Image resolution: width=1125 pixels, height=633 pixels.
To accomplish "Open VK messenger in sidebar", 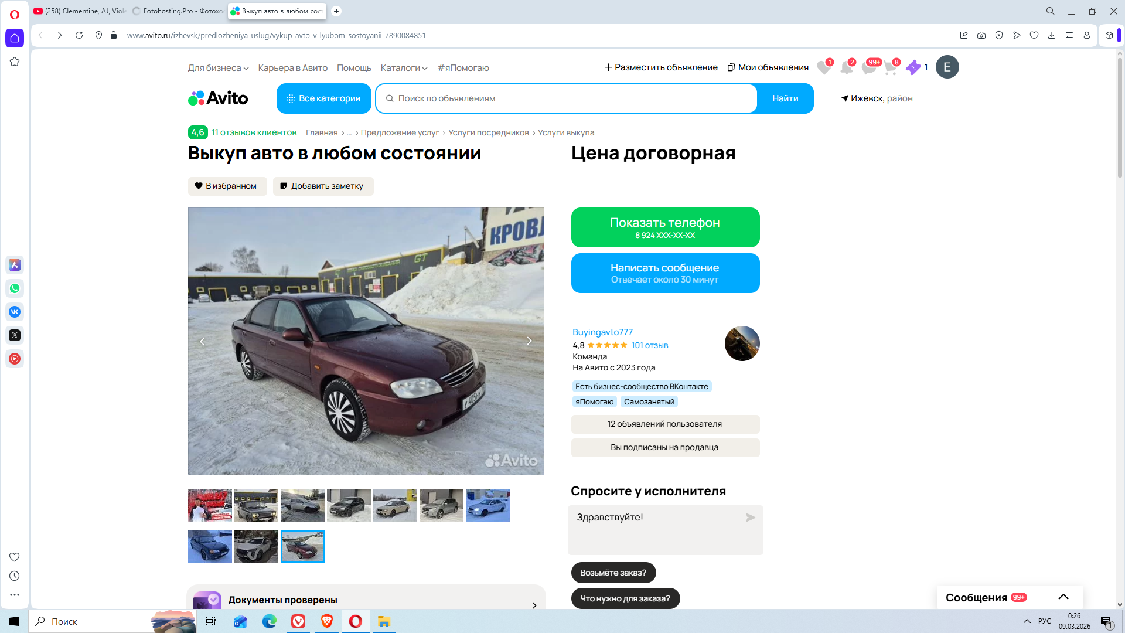I will coord(15,312).
